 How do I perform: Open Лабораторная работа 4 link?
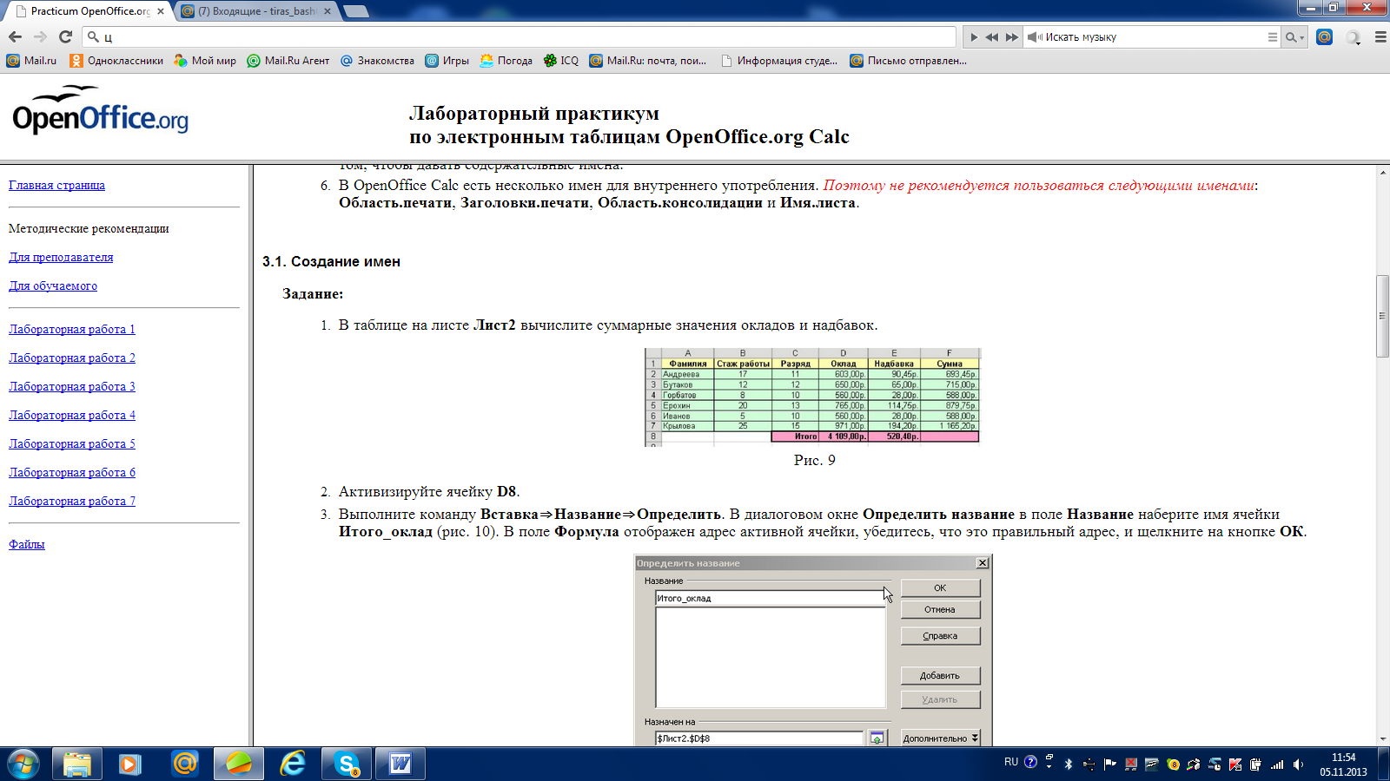pos(72,415)
